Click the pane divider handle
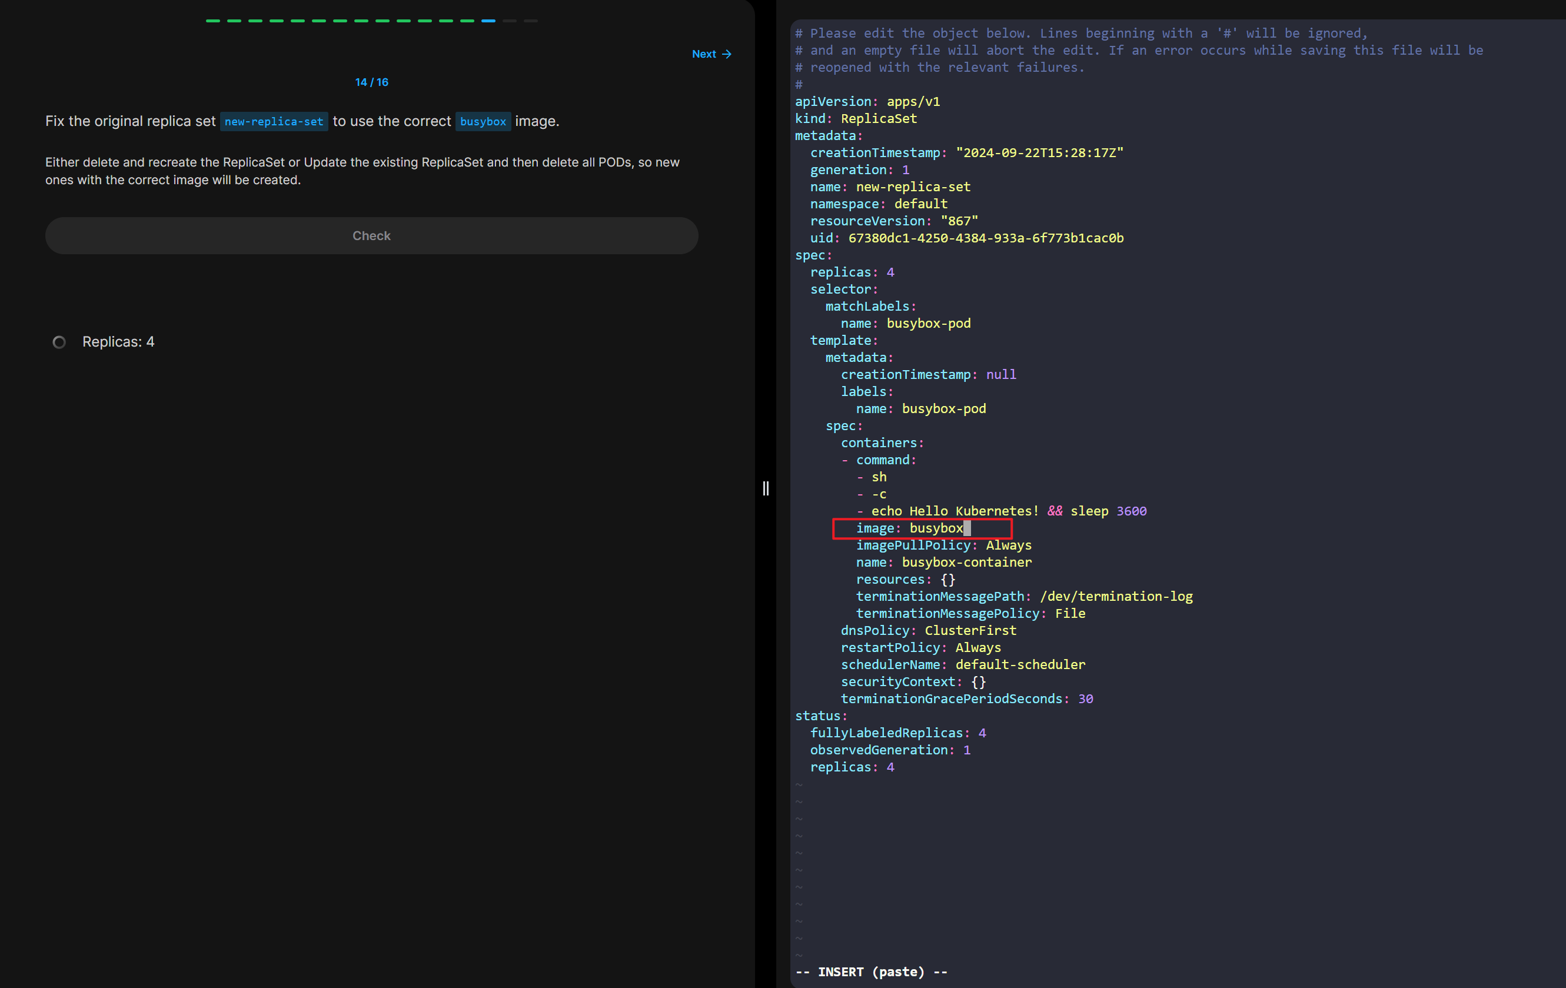Viewport: 1566px width, 988px height. 766,488
